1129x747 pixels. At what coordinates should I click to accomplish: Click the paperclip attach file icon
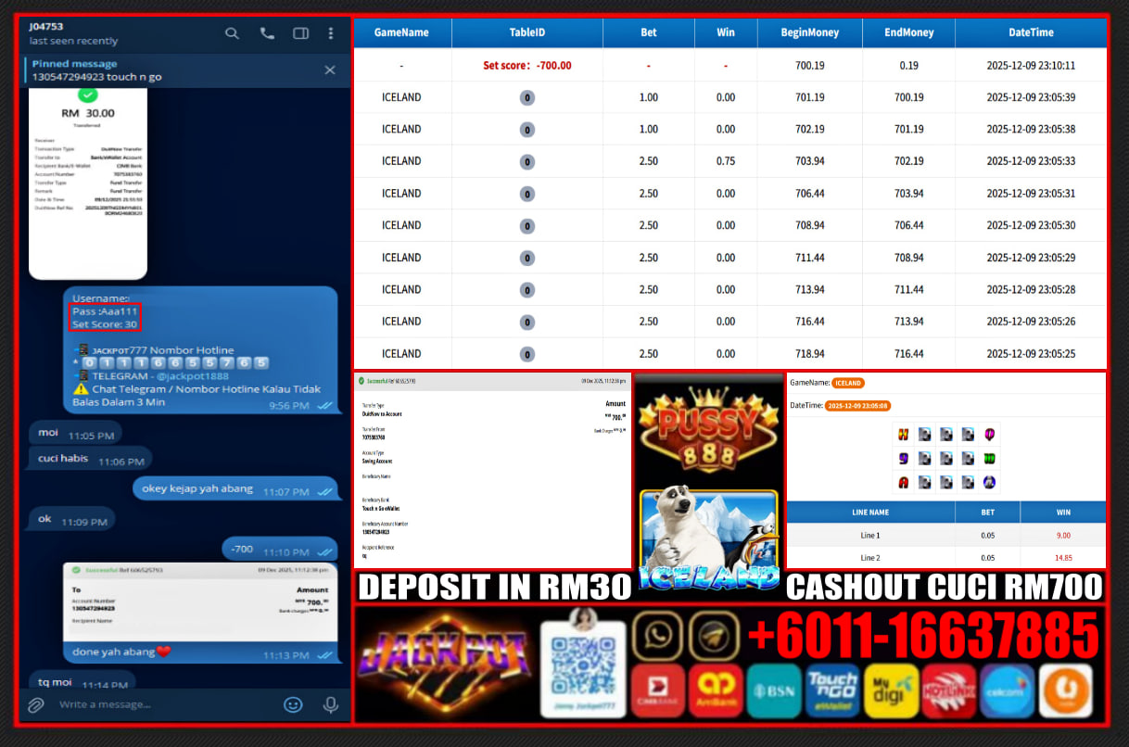[35, 704]
